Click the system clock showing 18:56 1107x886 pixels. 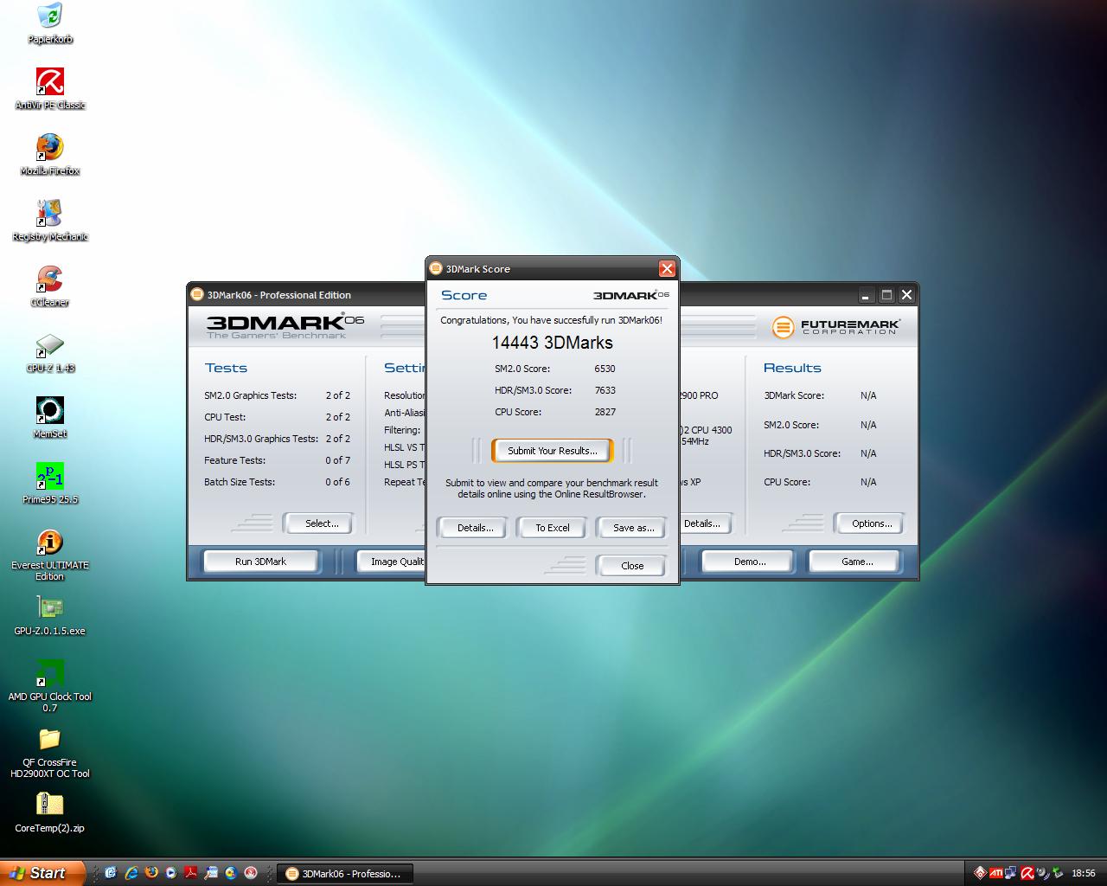tap(1083, 874)
